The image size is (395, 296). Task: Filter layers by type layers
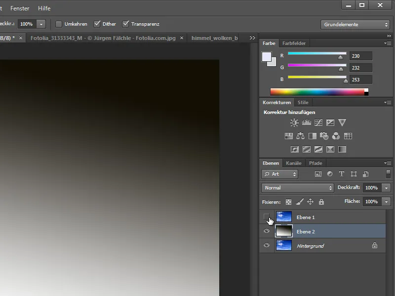(342, 174)
